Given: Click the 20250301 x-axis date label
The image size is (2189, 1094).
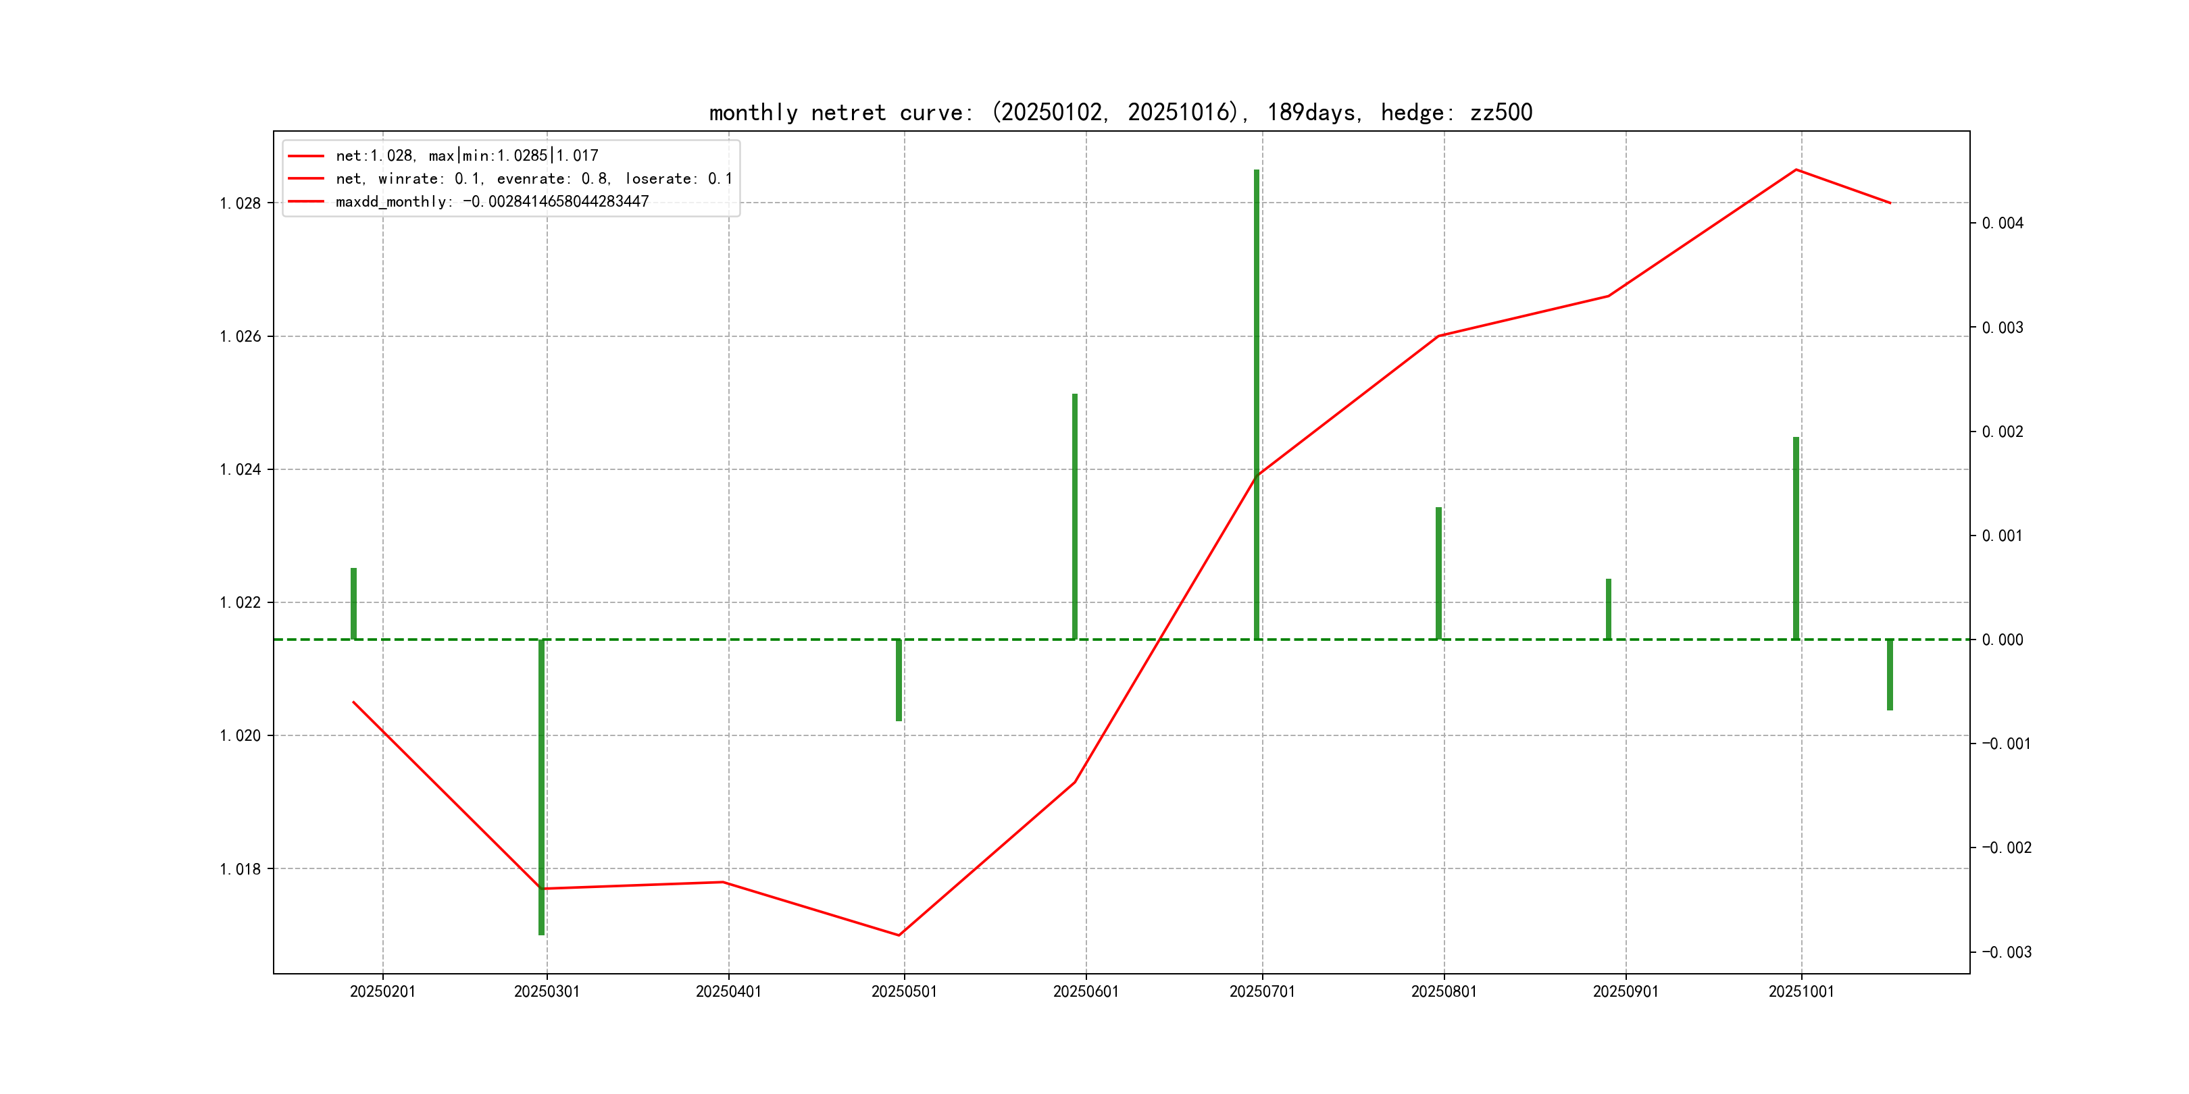Looking at the screenshot, I should (547, 991).
